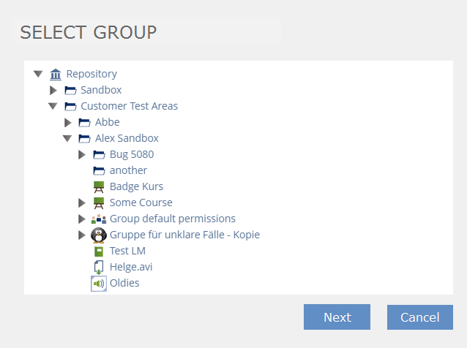
Task: Click the penguin icon for Gruppe für unklare Fälle
Action: tap(99, 235)
